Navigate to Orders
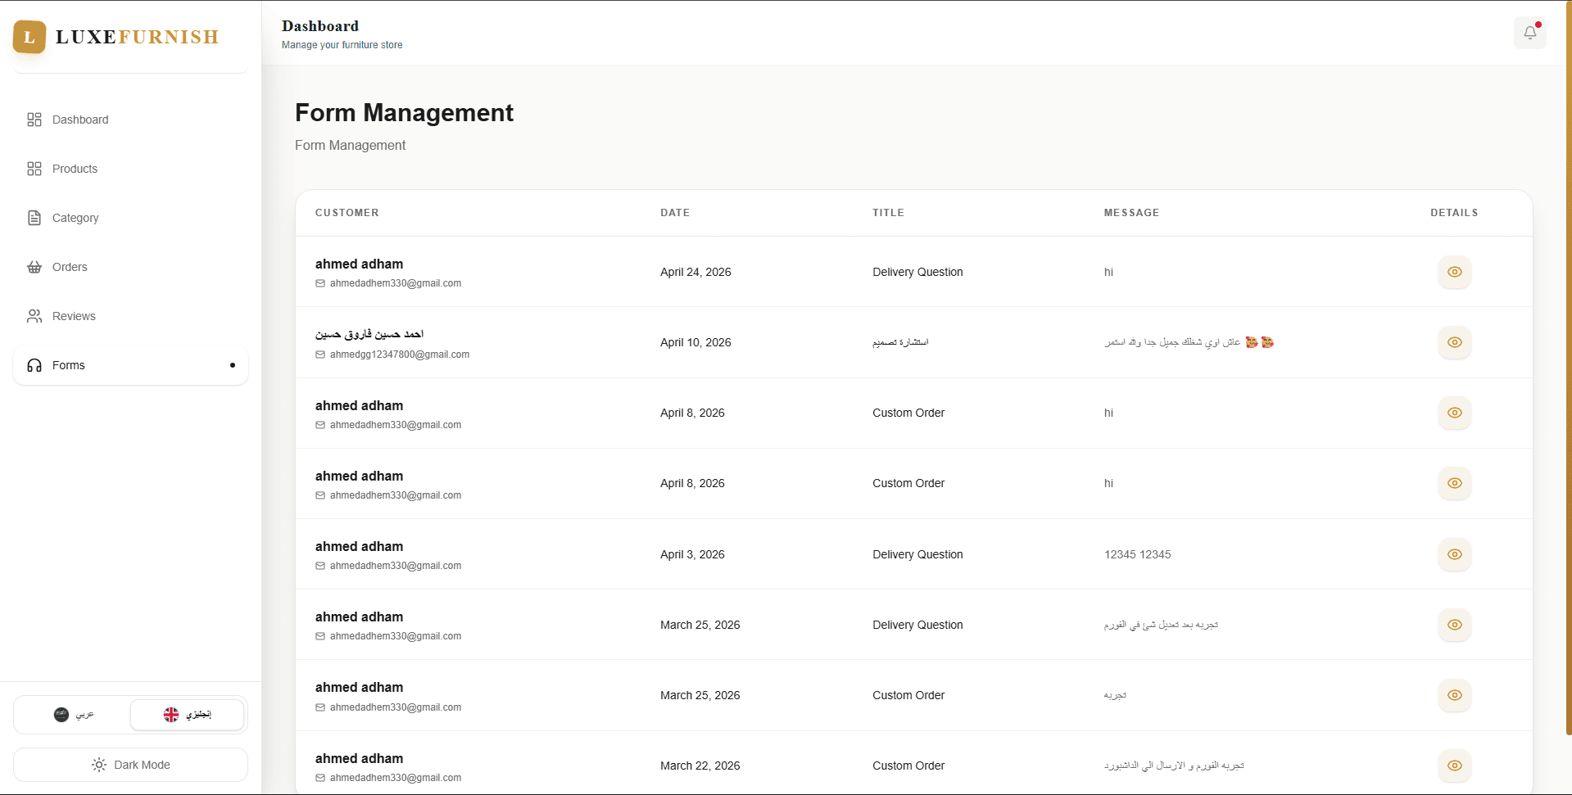 click(x=130, y=267)
